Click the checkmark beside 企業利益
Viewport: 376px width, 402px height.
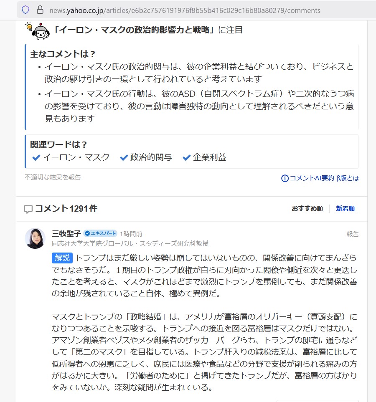click(187, 157)
